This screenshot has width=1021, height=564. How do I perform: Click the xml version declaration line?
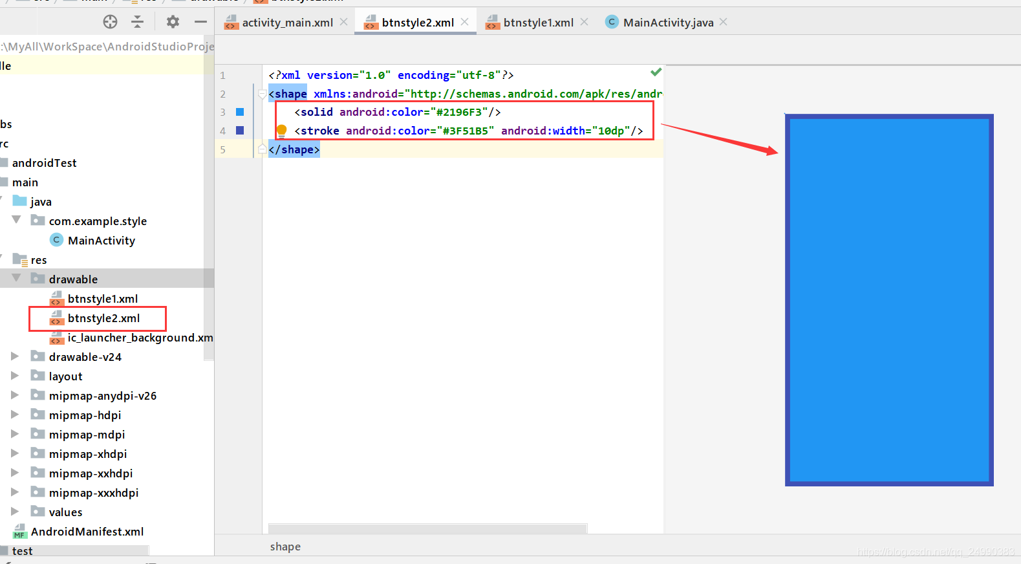click(x=391, y=75)
